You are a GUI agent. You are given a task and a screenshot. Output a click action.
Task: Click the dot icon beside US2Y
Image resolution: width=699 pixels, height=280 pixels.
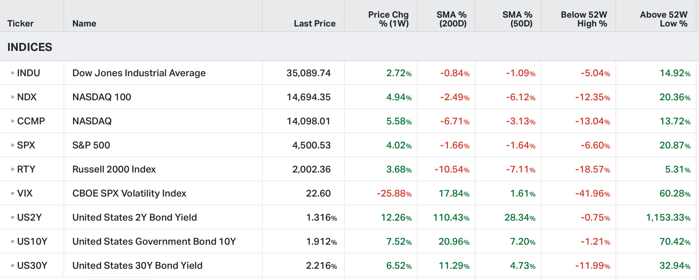[x=12, y=217]
